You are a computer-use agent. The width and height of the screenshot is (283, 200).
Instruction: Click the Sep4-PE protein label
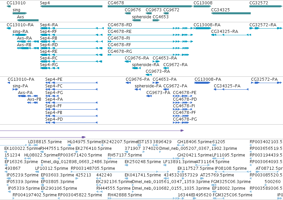(54, 79)
